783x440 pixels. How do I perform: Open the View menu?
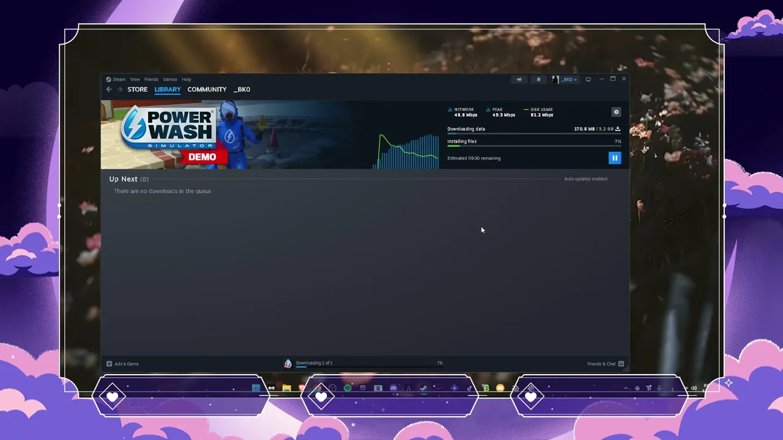coord(135,79)
